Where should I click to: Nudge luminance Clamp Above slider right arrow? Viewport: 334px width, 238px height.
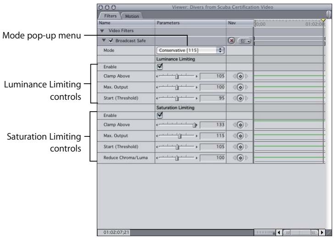coord(197,76)
